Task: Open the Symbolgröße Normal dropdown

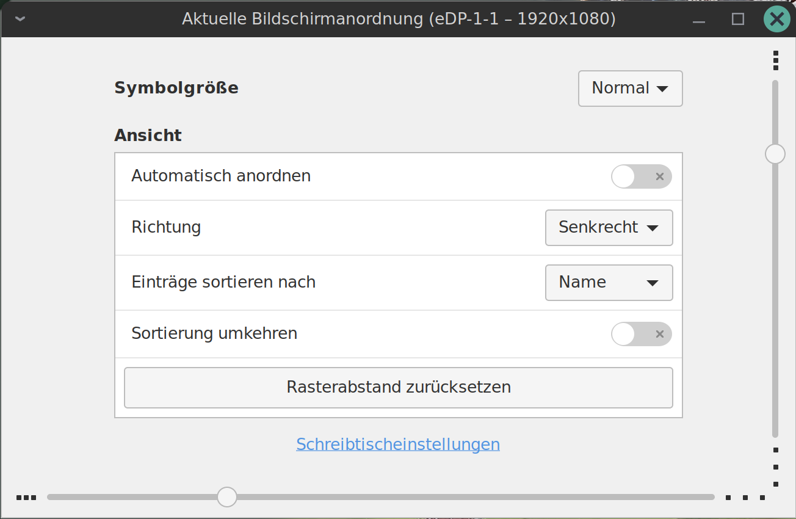Action: pyautogui.click(x=630, y=89)
